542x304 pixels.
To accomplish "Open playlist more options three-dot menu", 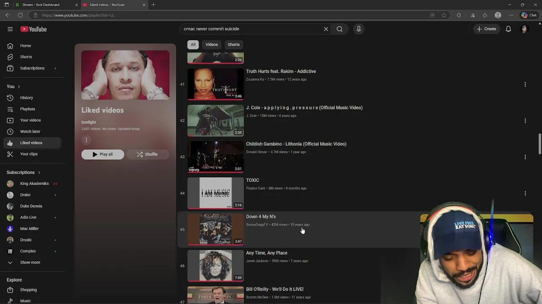I will (86, 140).
